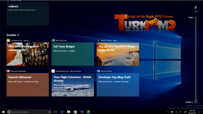Show hidden system tray icons
This screenshot has height=114, width=203.
pyautogui.click(x=168, y=112)
